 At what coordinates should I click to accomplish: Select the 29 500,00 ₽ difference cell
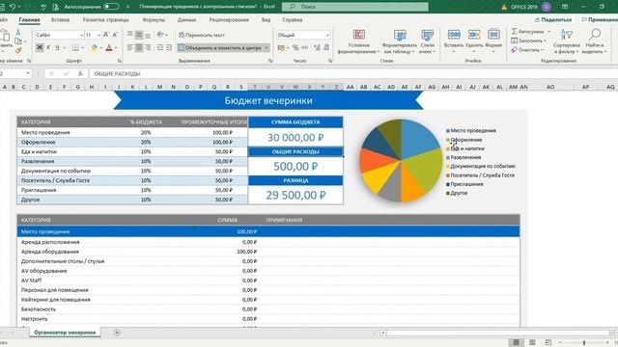click(295, 195)
